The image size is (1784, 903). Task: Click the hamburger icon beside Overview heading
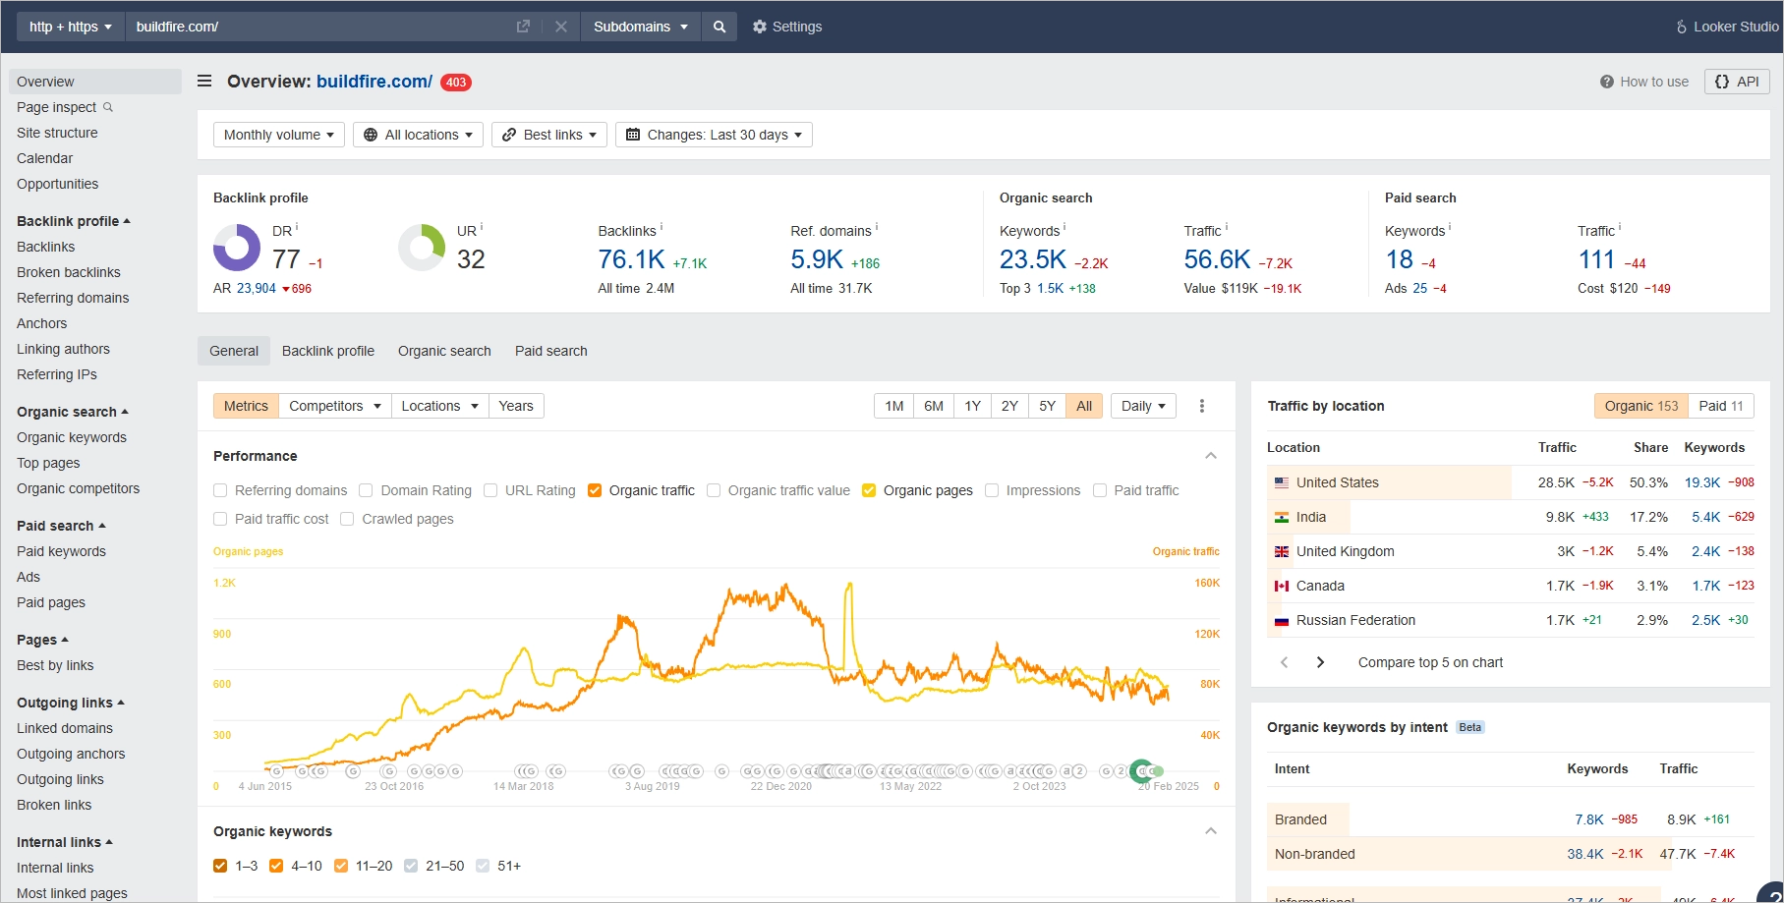click(x=203, y=82)
